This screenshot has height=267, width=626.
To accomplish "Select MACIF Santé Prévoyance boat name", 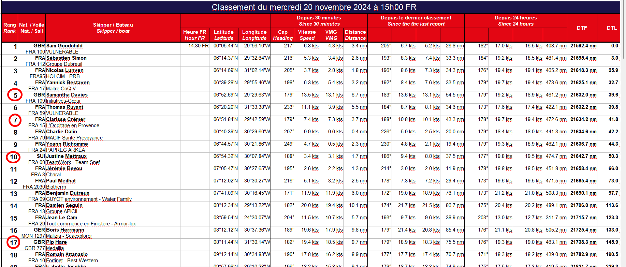I will click(x=74, y=138).
